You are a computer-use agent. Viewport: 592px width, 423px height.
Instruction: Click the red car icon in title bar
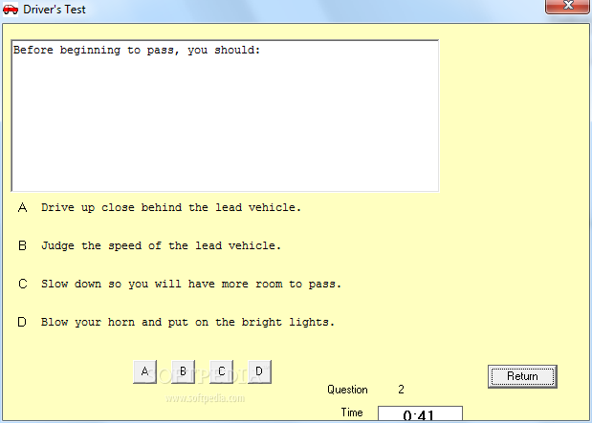11,9
